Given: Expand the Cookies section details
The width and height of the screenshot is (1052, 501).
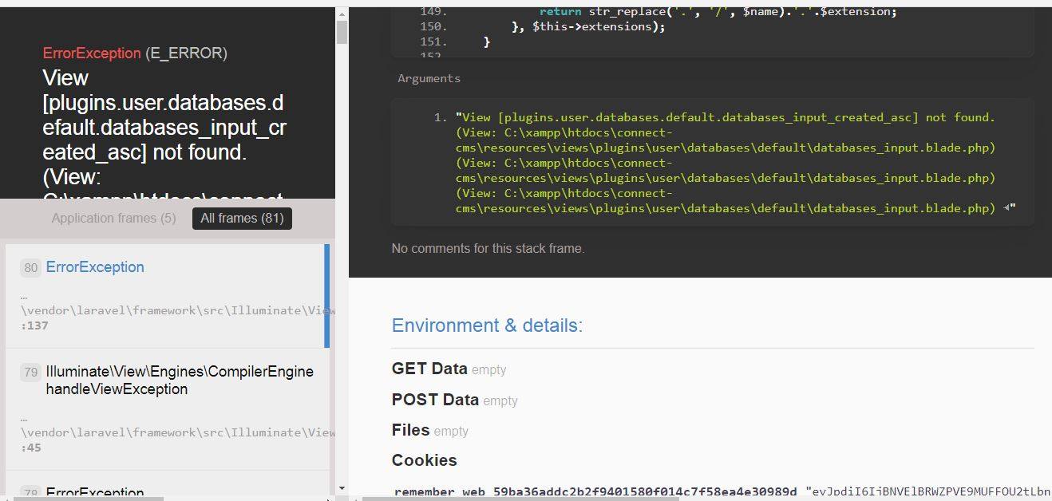Looking at the screenshot, I should (x=424, y=460).
